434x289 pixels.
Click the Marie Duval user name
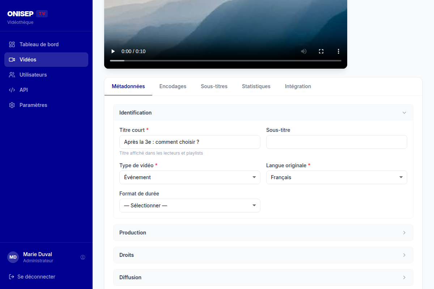[38, 254]
